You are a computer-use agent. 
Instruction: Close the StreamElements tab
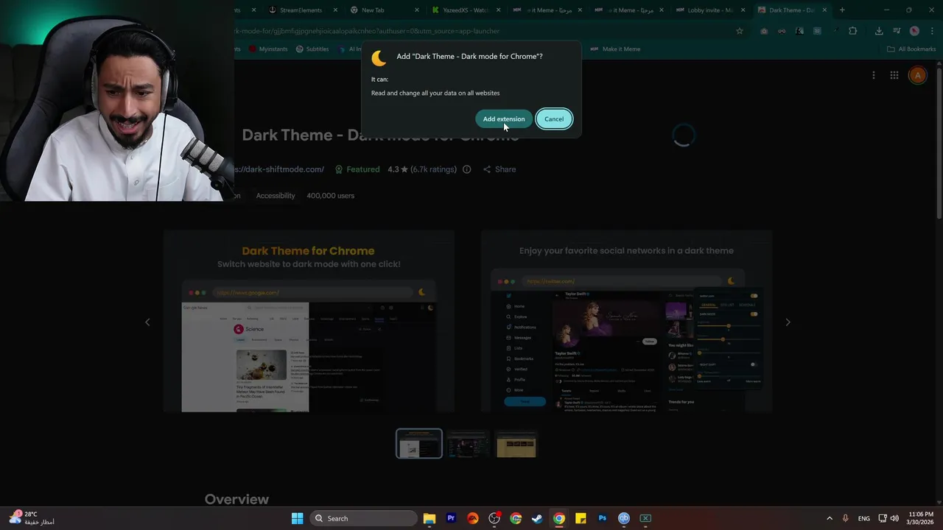[x=335, y=10]
